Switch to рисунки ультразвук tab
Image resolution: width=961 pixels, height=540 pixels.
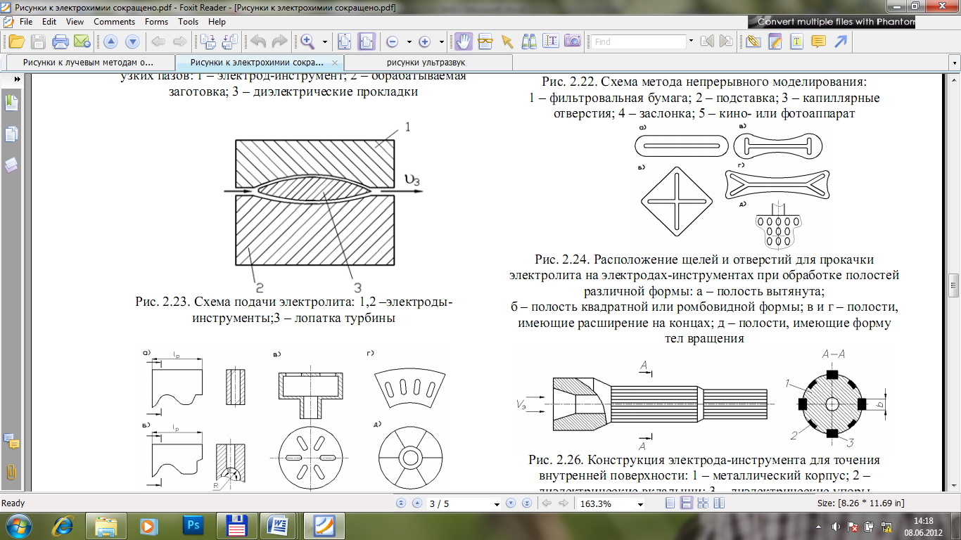pyautogui.click(x=429, y=62)
